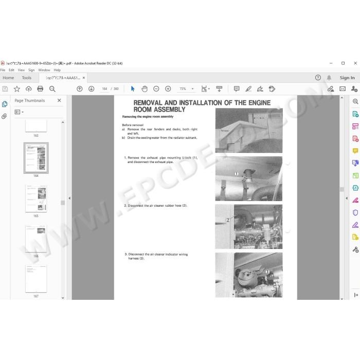Open the stamp tool
This screenshot has height=360, width=360.
(x=272, y=89)
